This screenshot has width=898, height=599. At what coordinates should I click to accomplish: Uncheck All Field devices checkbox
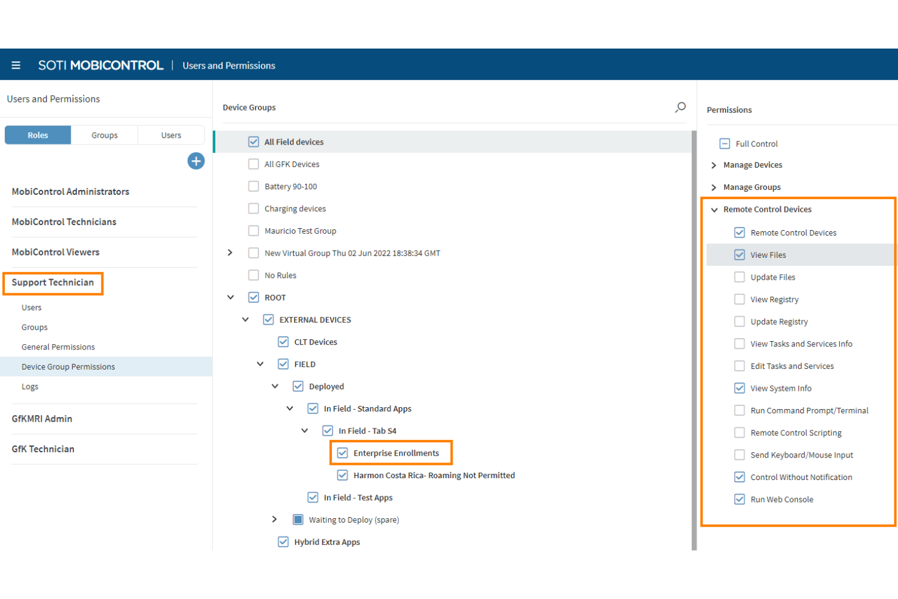coord(254,141)
